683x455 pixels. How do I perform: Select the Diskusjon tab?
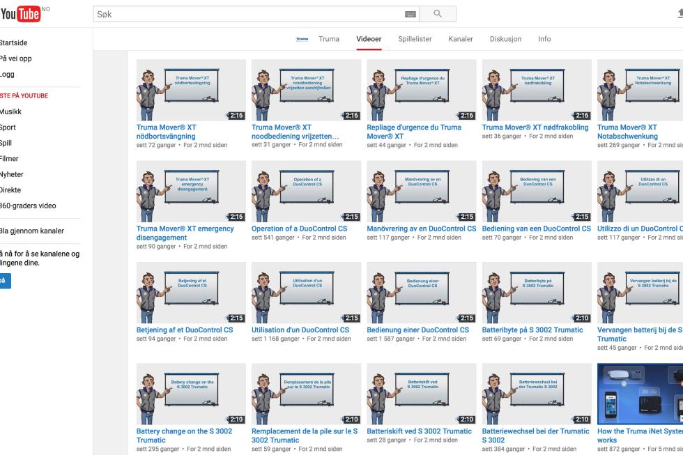(x=505, y=39)
